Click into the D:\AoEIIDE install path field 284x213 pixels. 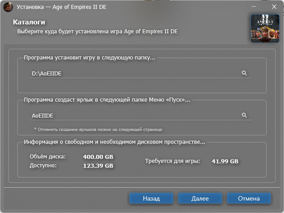coord(133,73)
